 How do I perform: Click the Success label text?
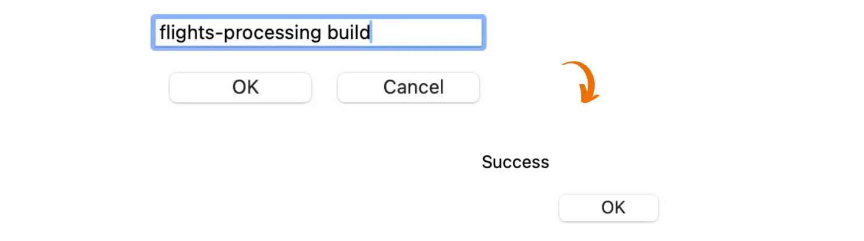(515, 162)
